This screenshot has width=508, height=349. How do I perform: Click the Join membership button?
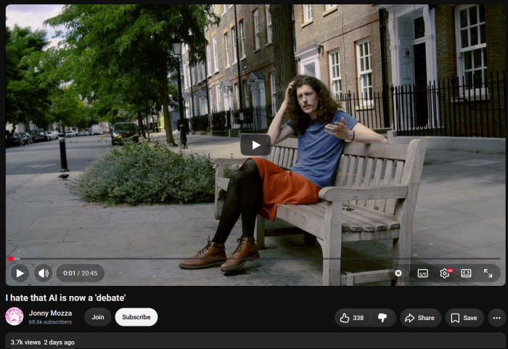(x=98, y=317)
